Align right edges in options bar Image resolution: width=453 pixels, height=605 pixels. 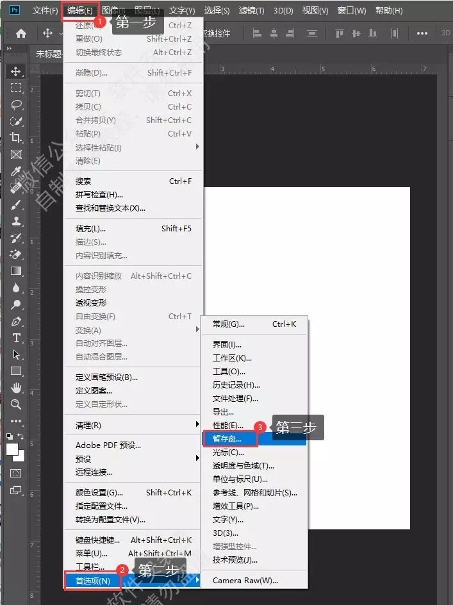coord(290,33)
